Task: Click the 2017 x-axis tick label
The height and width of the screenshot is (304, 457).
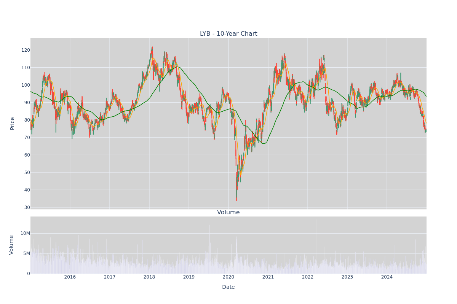Action: click(x=110, y=277)
